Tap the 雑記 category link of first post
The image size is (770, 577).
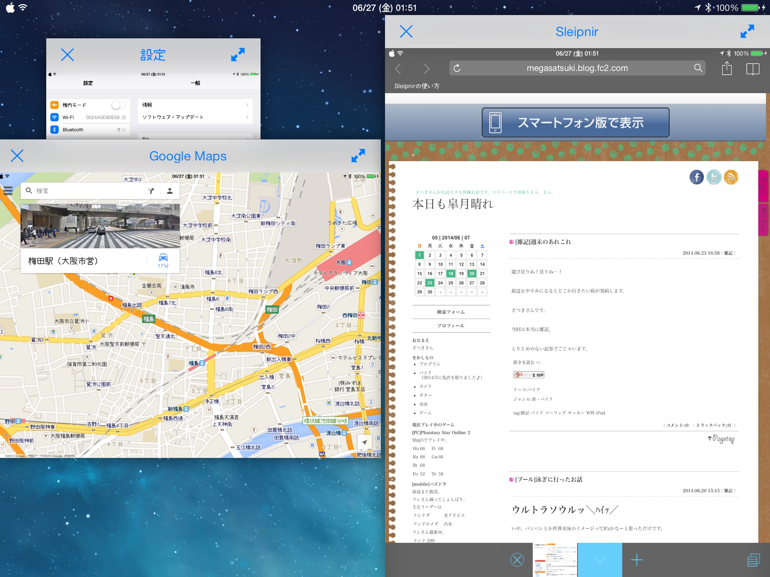coord(728,253)
